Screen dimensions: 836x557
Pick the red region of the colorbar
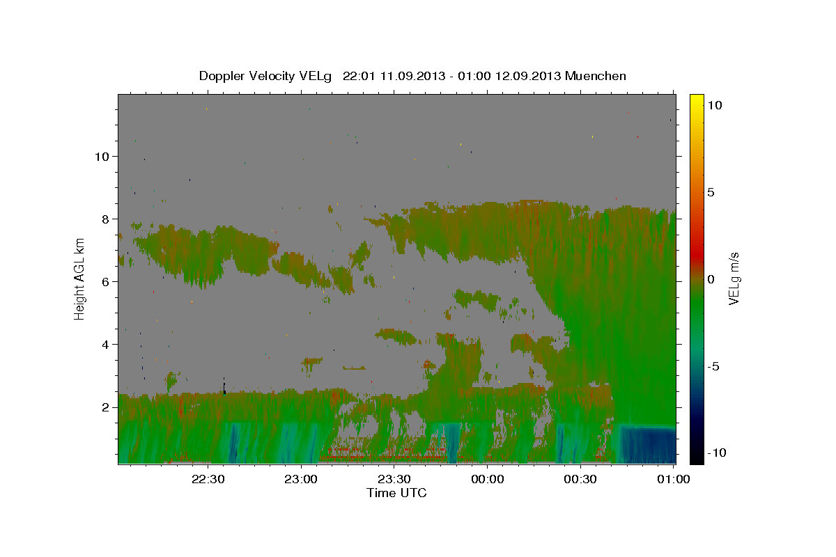tap(696, 254)
